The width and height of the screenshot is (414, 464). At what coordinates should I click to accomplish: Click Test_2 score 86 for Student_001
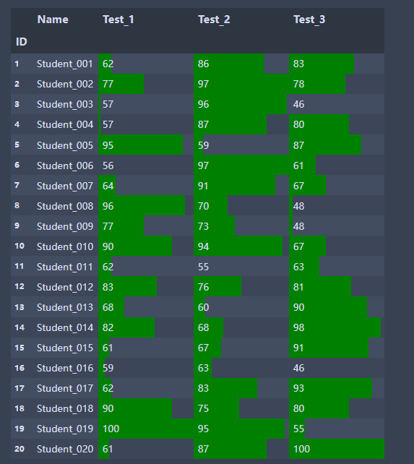[241, 64]
